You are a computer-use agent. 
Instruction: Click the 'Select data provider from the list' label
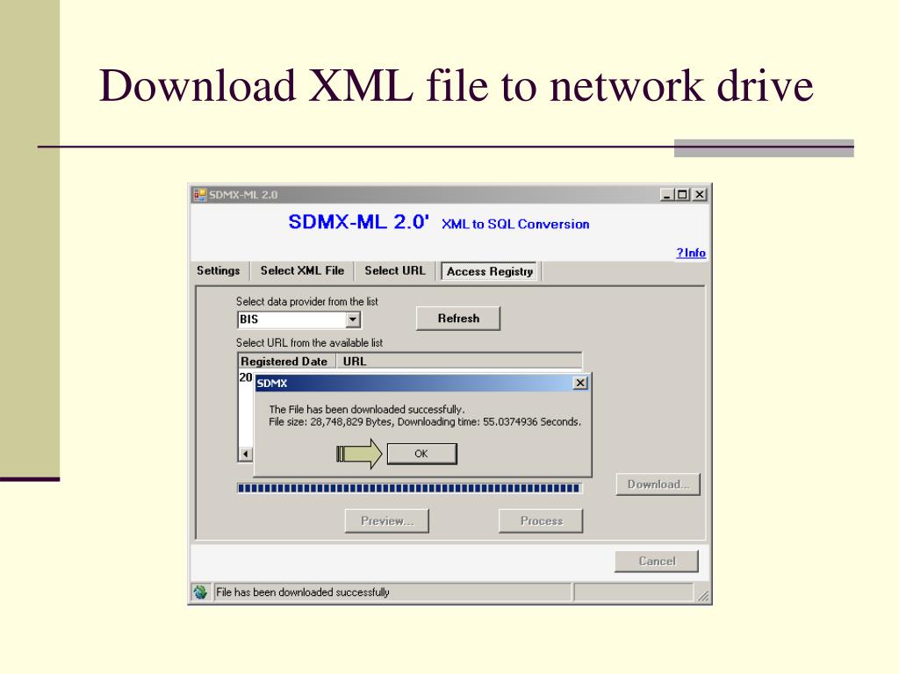[306, 302]
